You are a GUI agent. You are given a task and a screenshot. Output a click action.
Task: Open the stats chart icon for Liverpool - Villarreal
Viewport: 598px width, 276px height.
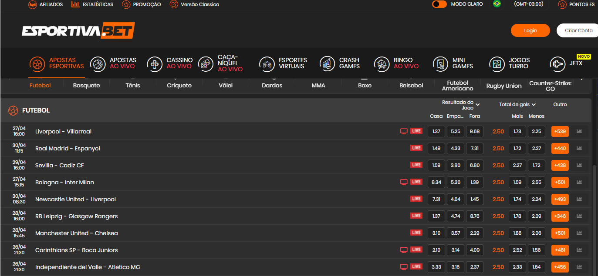pos(579,131)
